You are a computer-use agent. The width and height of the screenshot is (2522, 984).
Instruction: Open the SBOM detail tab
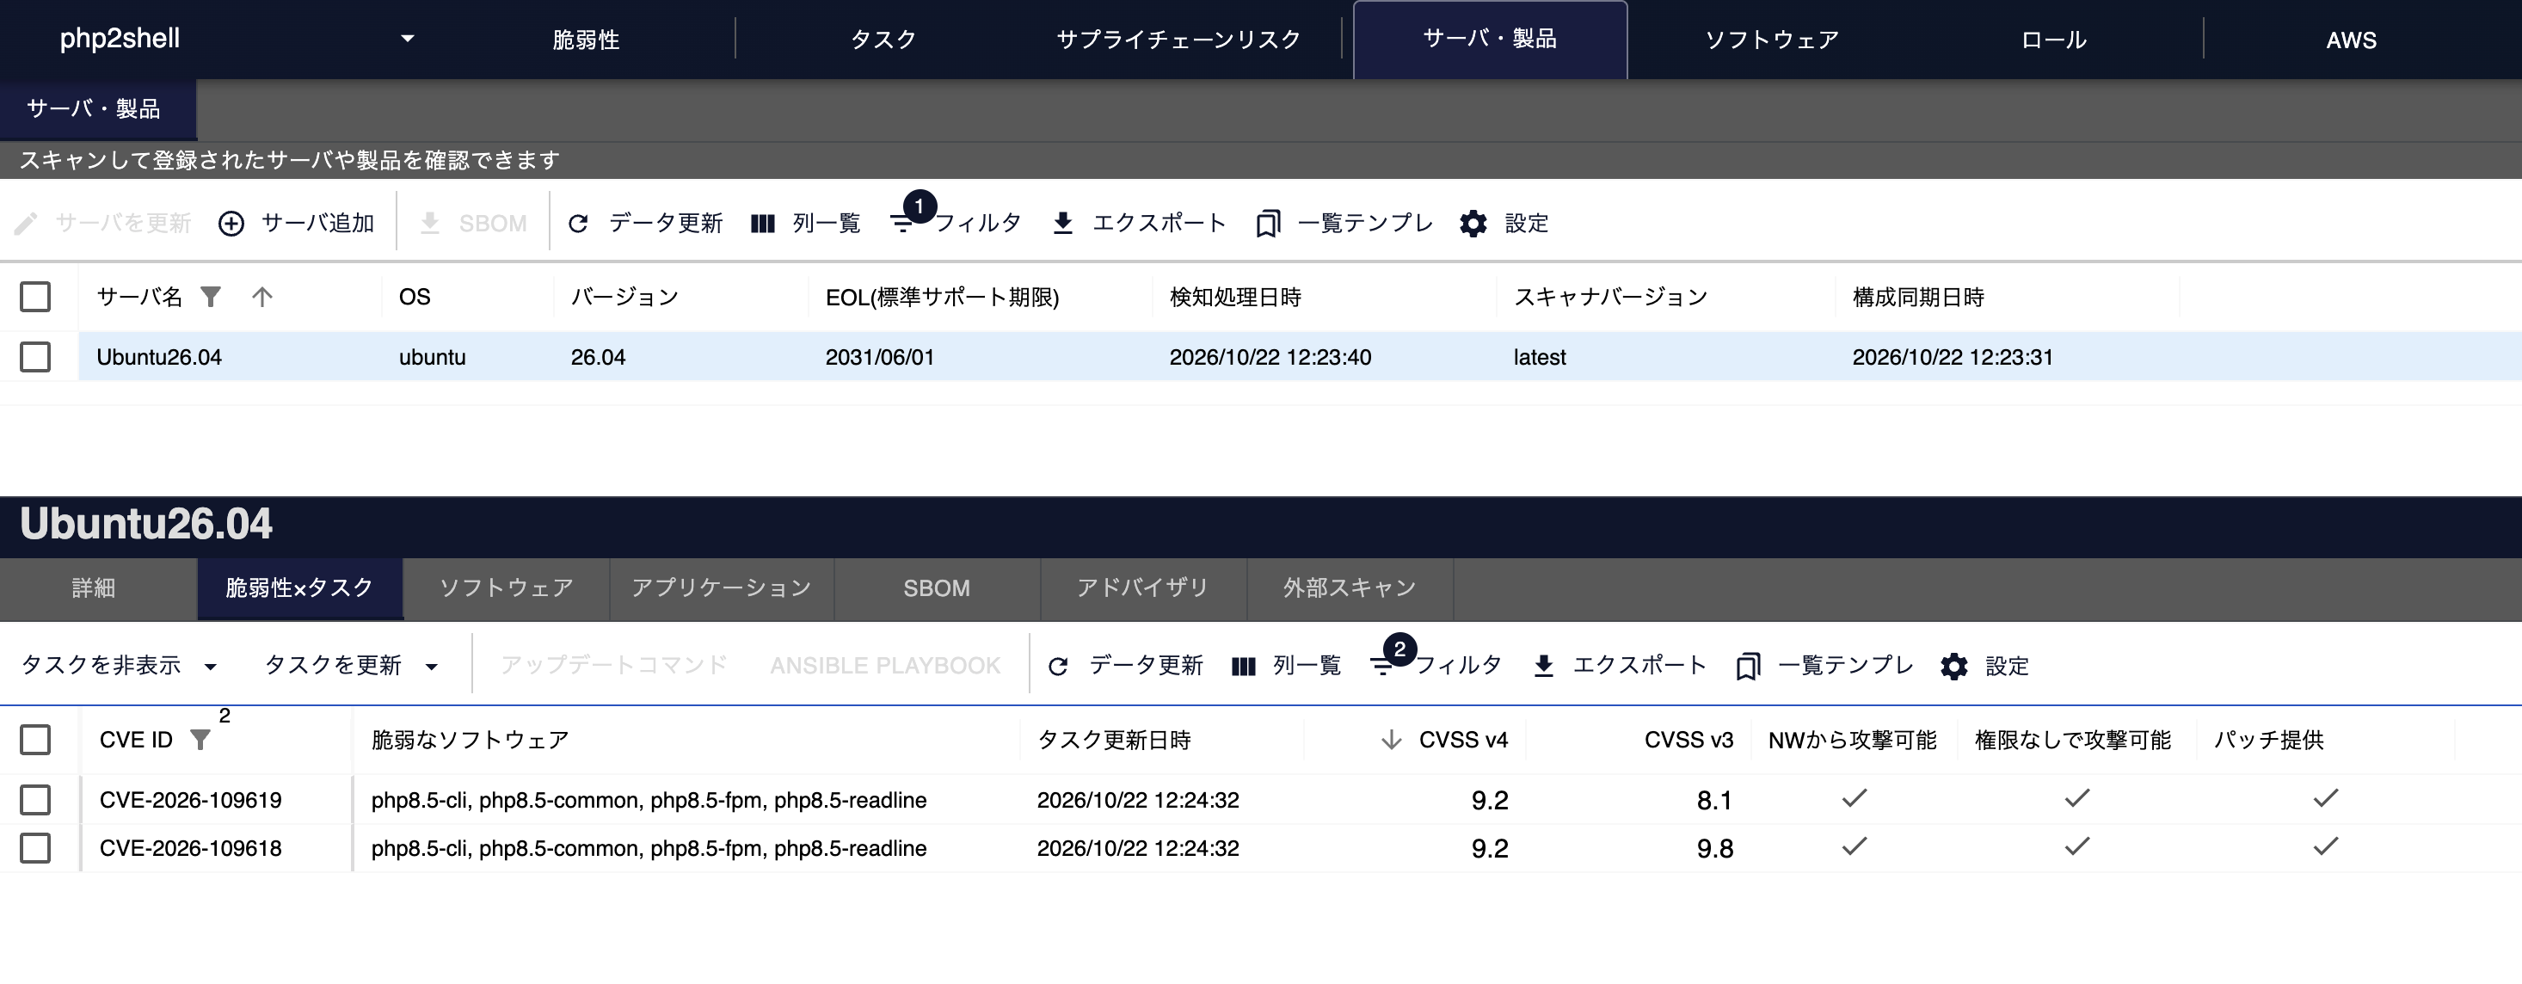coord(937,587)
